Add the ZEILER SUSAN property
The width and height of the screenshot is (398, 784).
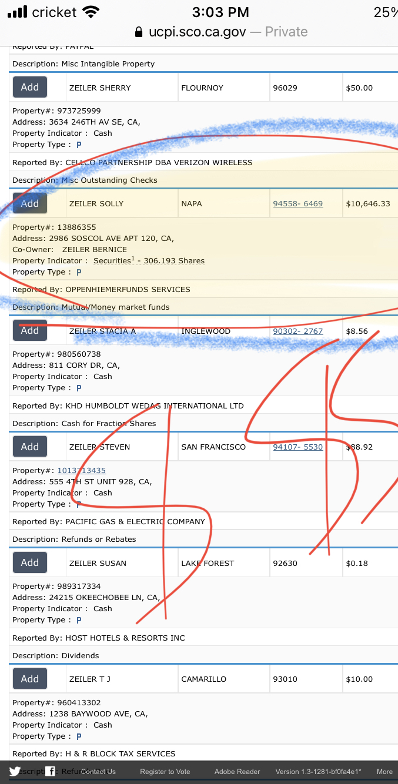coord(30,562)
